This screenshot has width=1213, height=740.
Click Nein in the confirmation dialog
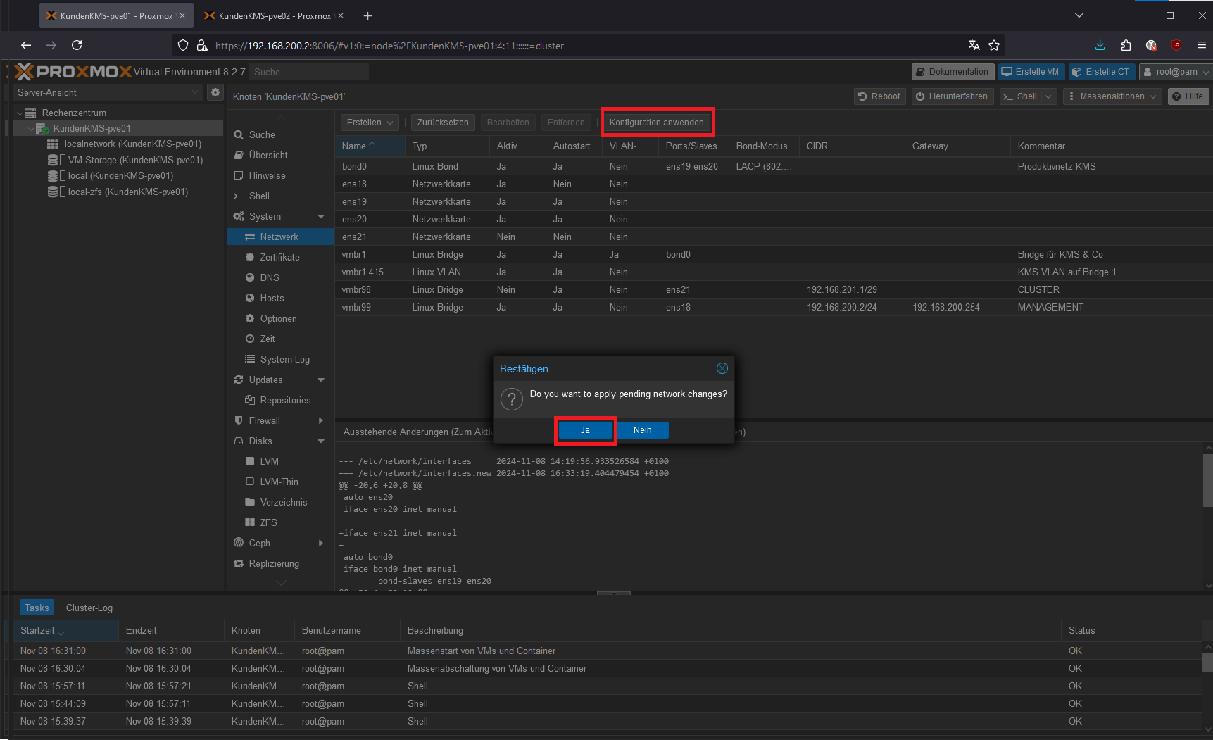click(x=642, y=430)
